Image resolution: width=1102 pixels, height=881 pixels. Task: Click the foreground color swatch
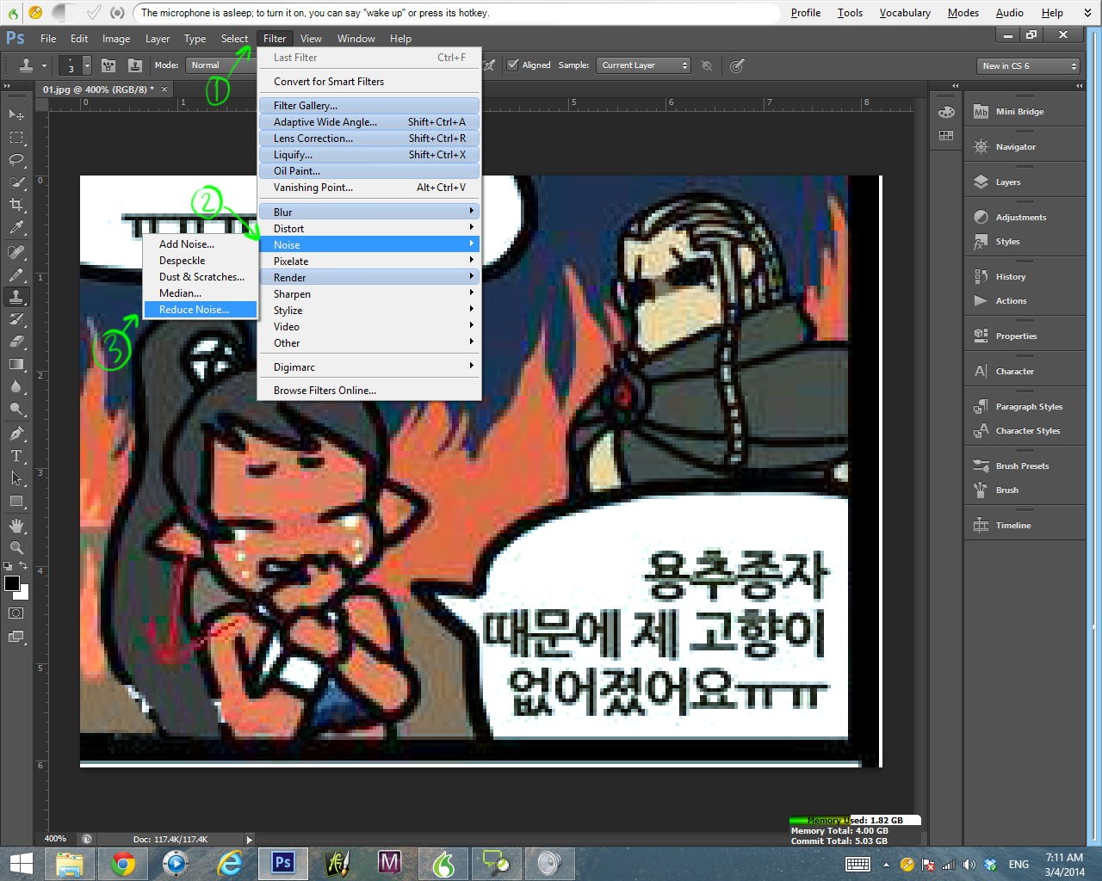(x=11, y=583)
